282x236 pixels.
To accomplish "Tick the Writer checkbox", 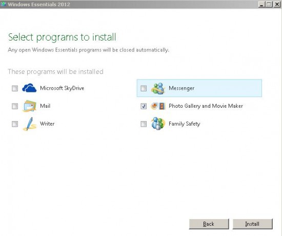I will (x=15, y=124).
